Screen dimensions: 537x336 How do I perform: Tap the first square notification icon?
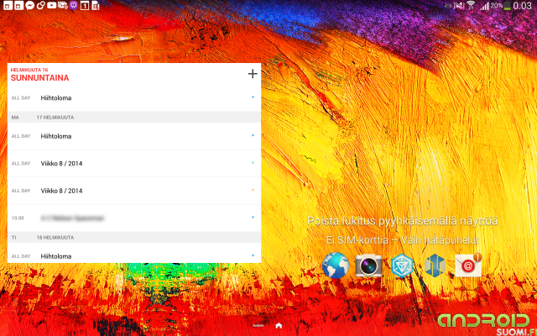(x=8, y=5)
